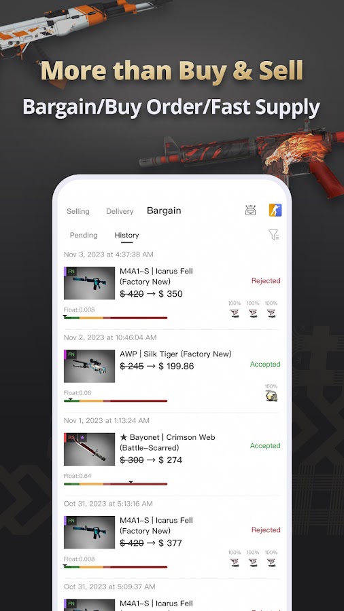Tap Accepted status on AWP Silk Tiger
This screenshot has width=344, height=611.
coord(265,364)
